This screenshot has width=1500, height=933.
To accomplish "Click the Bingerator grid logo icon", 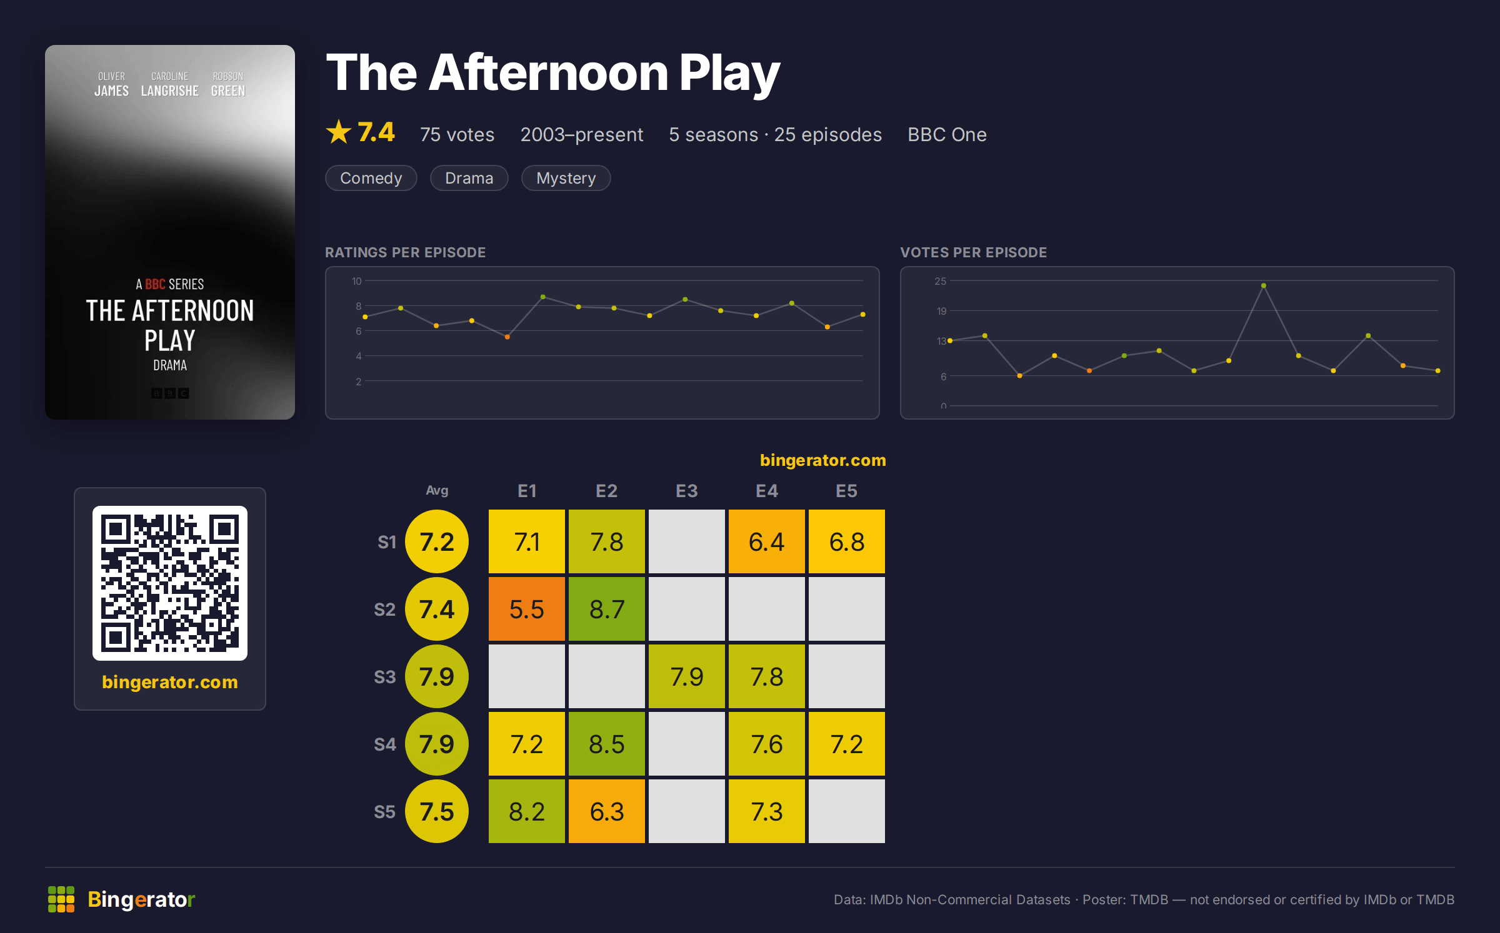I will pos(61,899).
